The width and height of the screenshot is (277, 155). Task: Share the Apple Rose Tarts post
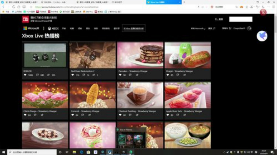click(x=184, y=115)
